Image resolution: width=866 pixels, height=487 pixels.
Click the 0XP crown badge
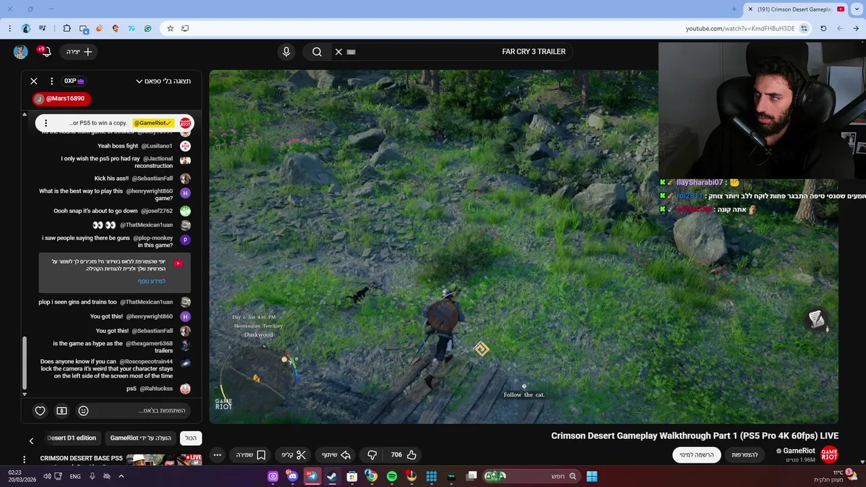pos(74,81)
